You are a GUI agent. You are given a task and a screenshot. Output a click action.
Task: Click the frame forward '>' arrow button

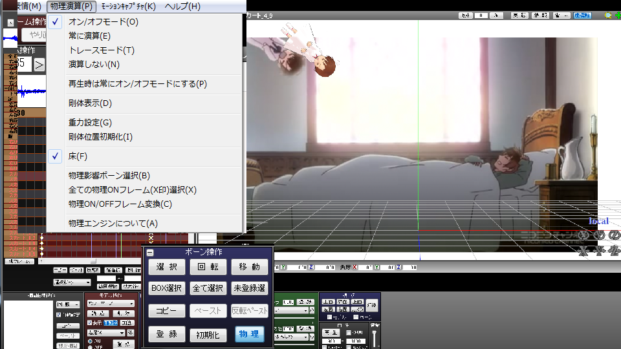tap(39, 65)
